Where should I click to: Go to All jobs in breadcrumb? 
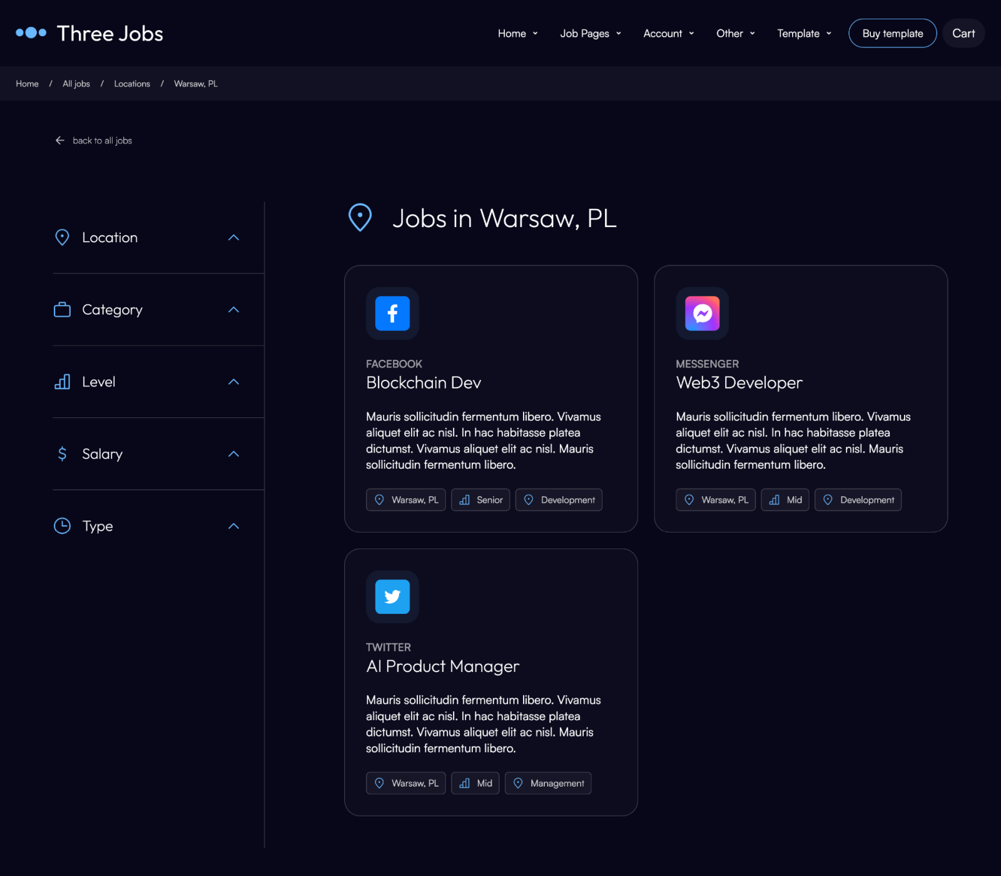76,84
